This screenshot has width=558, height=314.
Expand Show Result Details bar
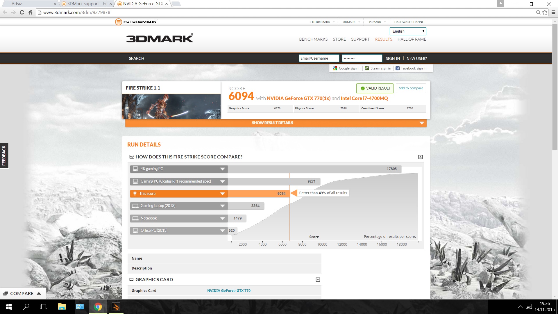[x=276, y=123]
